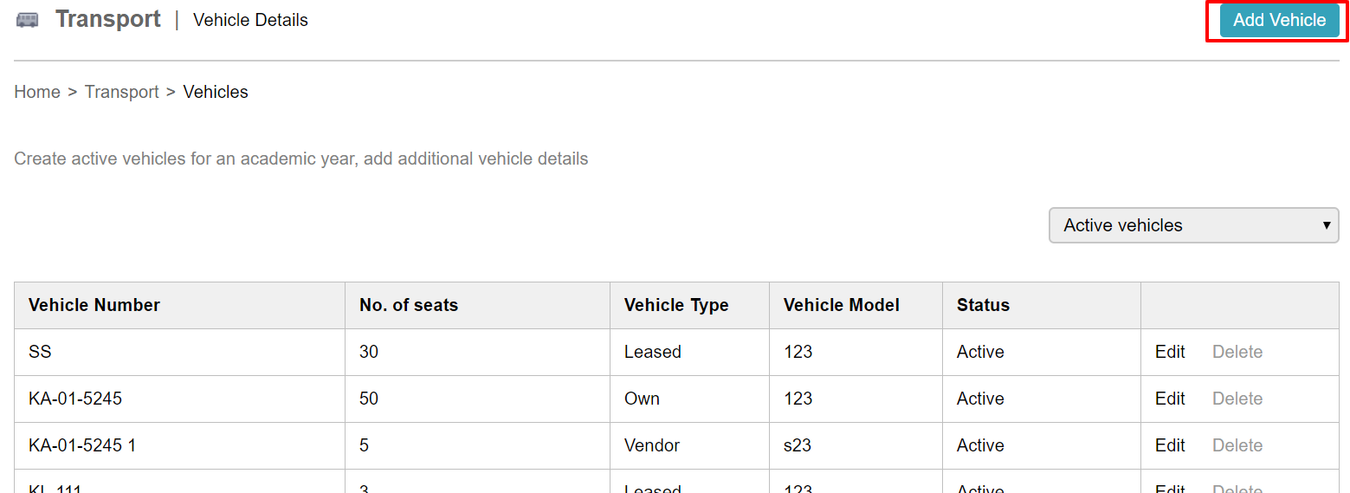The height and width of the screenshot is (493, 1350).
Task: Select the KA-01-5245 vehicle number cell
Action: [180, 399]
